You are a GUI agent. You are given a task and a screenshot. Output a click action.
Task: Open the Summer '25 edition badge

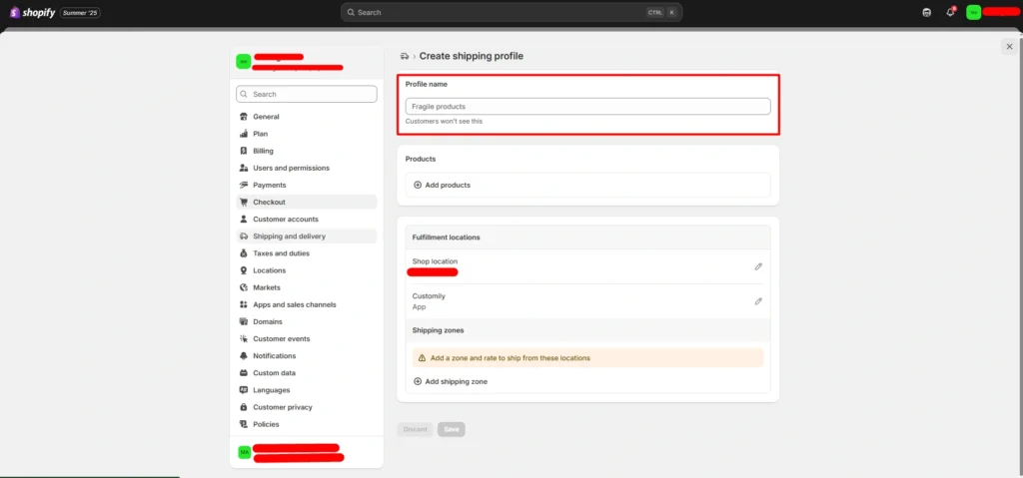pyautogui.click(x=80, y=12)
